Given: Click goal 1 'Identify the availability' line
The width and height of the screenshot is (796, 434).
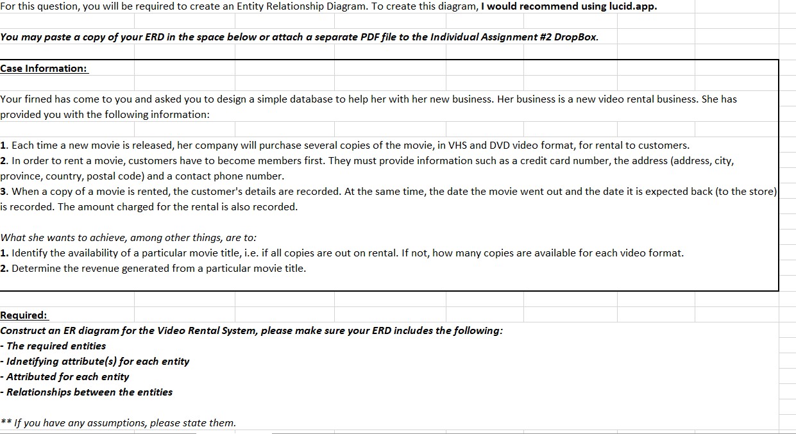Looking at the screenshot, I should coord(342,253).
